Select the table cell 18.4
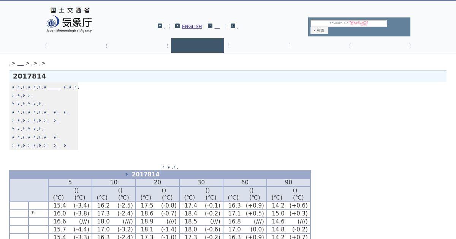The image size is (456, 239). coord(191,214)
